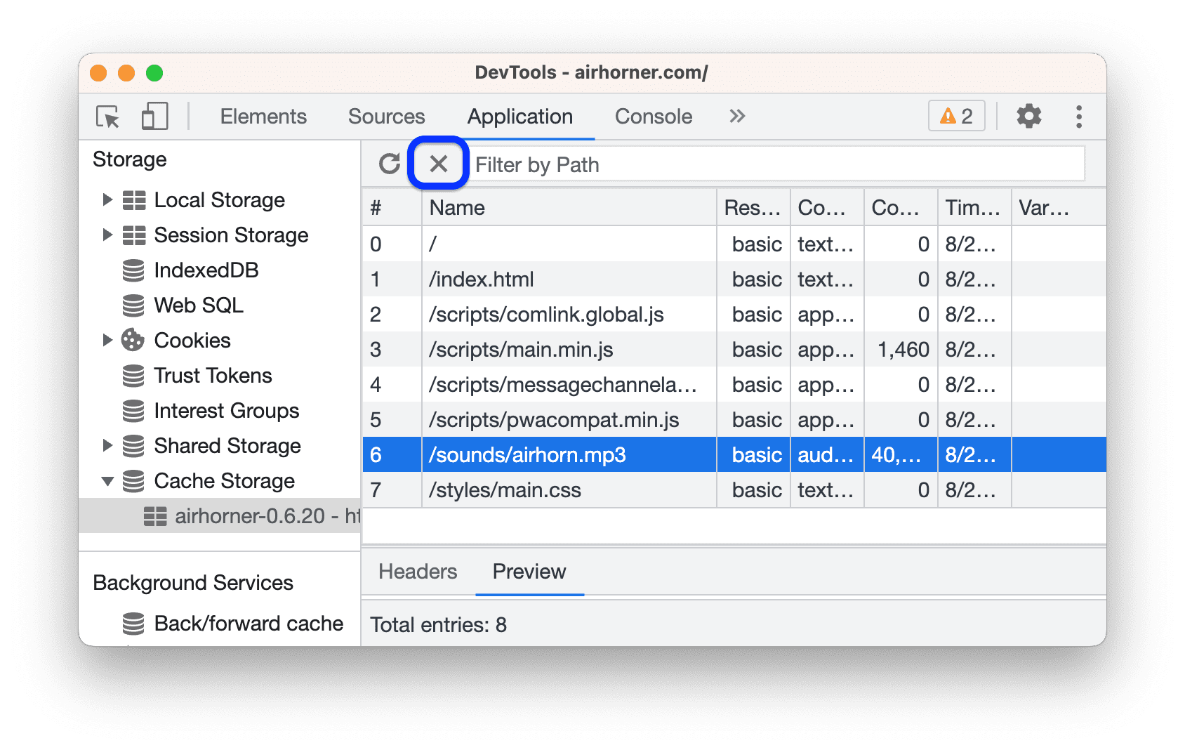
Task: Collapse the Cache Storage section
Action: point(108,481)
